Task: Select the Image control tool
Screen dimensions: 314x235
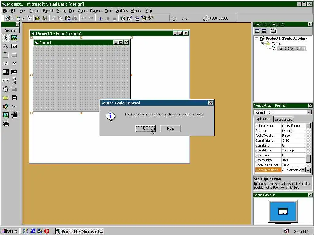Action: click(6, 115)
